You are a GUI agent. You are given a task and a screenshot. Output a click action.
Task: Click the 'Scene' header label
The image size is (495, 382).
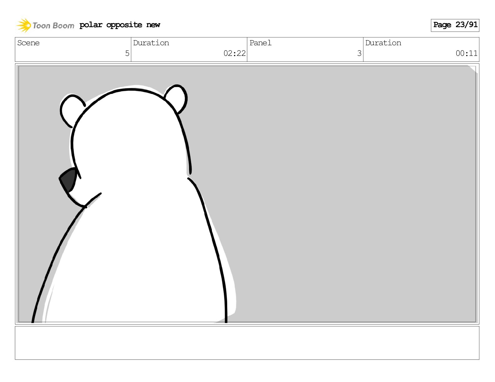[x=28, y=43]
